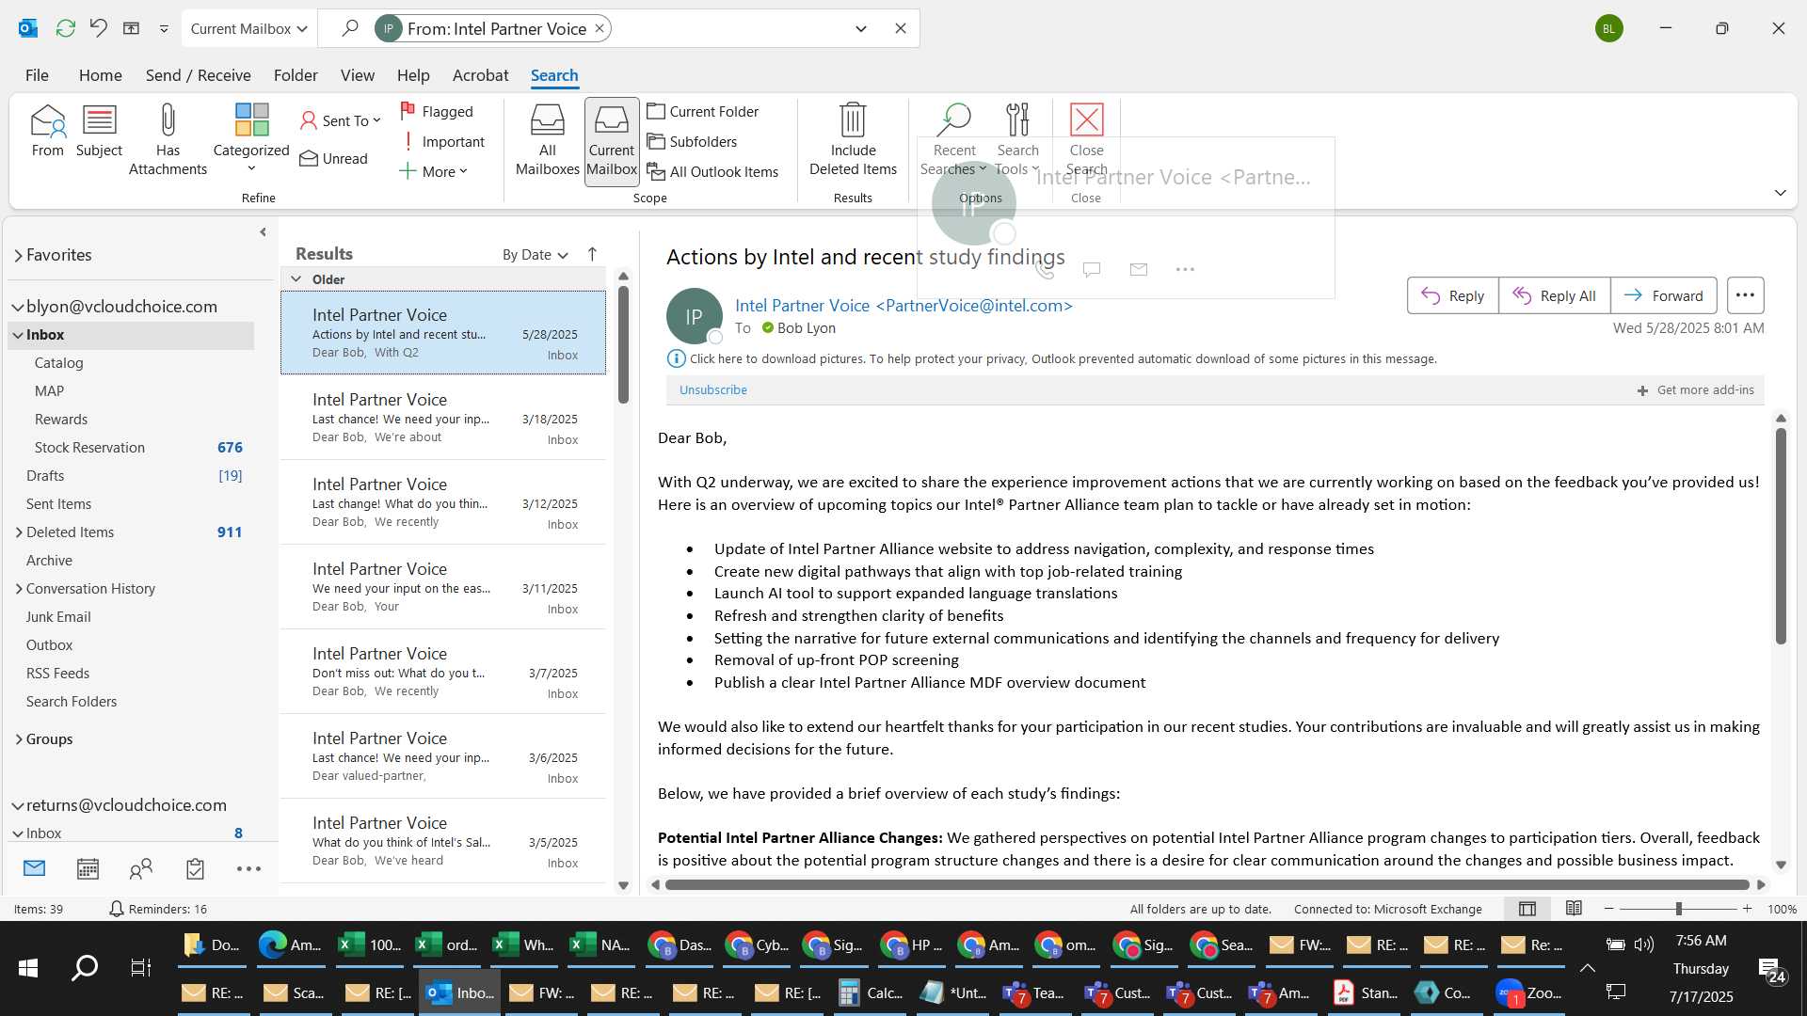Click Reply All button

pos(1554,295)
